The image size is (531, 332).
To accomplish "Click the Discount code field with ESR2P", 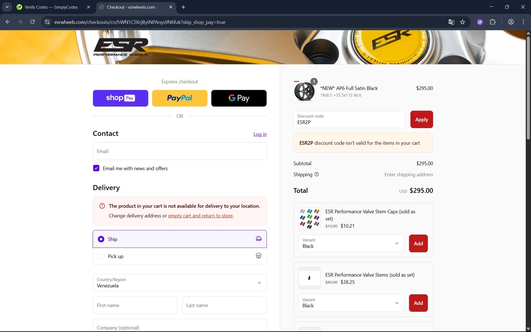I will point(349,119).
